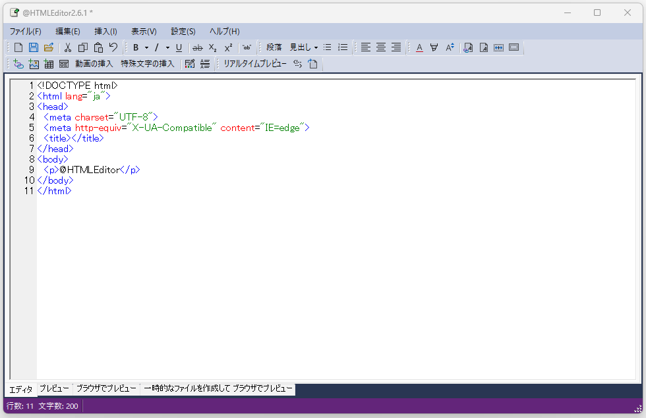Apply subscript formatting
The image size is (646, 418).
tap(212, 47)
